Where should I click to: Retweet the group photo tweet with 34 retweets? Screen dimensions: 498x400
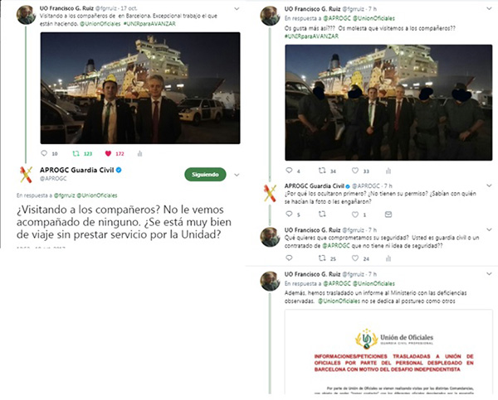tap(322, 171)
